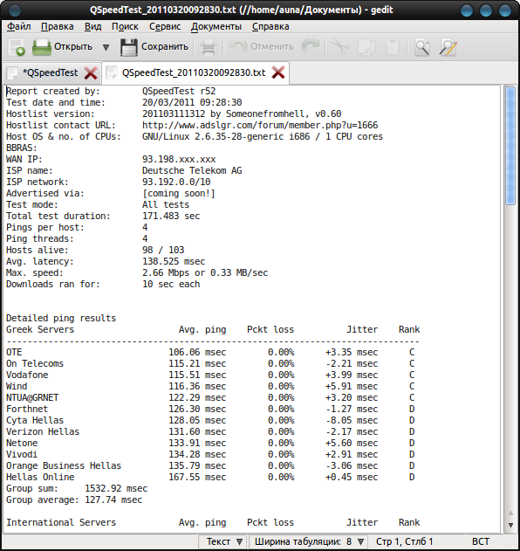The image size is (520, 551).
Task: Open the Поиск menu
Action: pyautogui.click(x=125, y=26)
